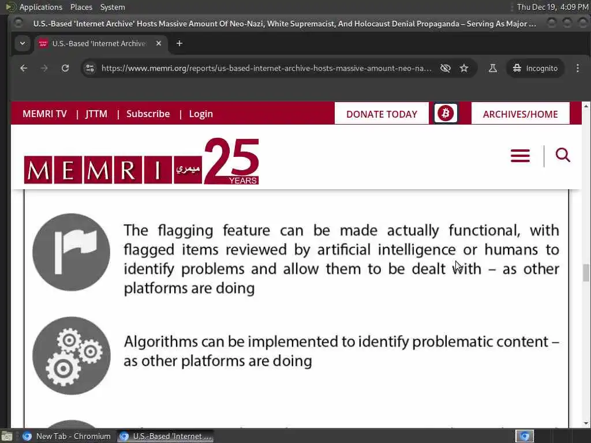The width and height of the screenshot is (591, 443).
Task: Open Chrome Labs flask icon
Action: [493, 68]
